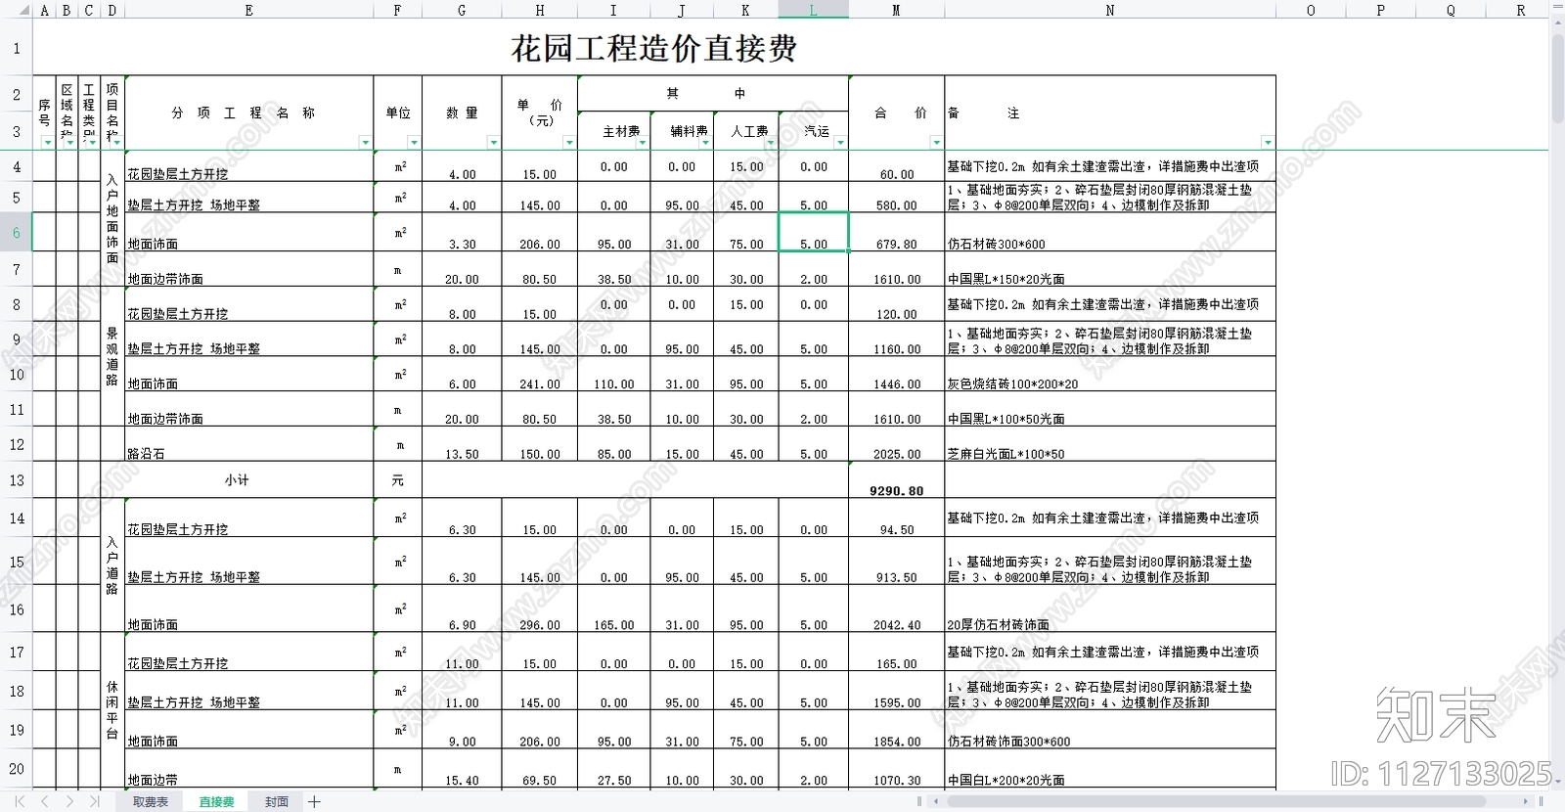This screenshot has width=1565, height=812.
Task: Select the total cell 1854.00
Action: [x=897, y=730]
